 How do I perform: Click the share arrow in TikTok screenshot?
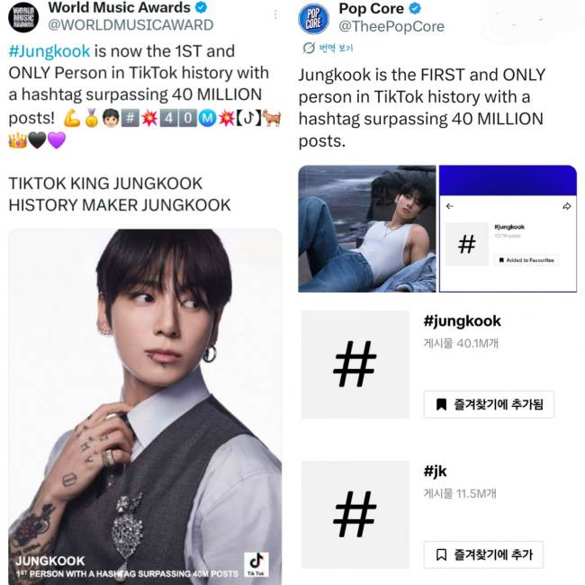pyautogui.click(x=567, y=206)
